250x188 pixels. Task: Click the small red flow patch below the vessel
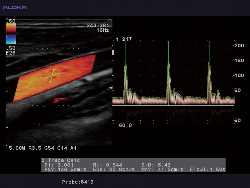tap(60, 100)
